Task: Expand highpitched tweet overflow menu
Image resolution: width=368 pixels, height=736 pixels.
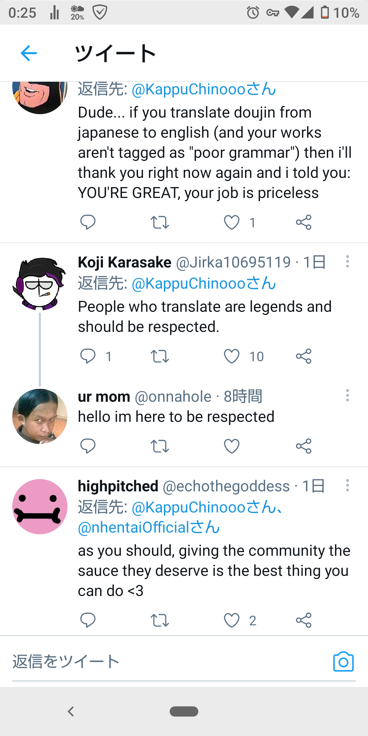Action: [347, 485]
